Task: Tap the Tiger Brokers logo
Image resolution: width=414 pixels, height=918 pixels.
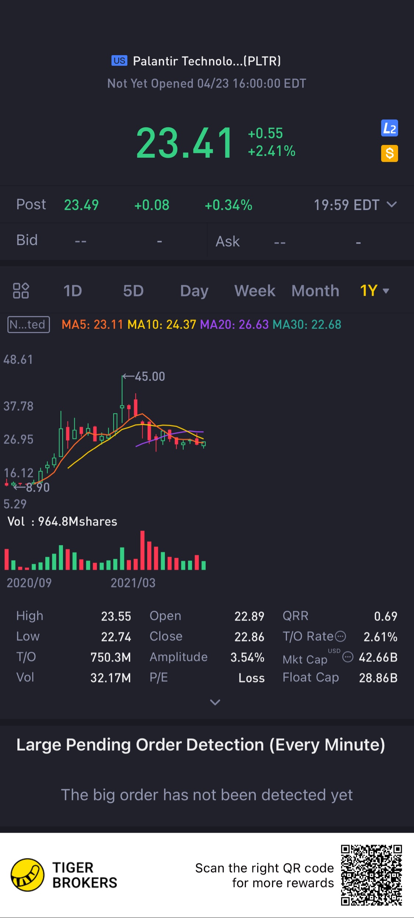Action: click(28, 875)
